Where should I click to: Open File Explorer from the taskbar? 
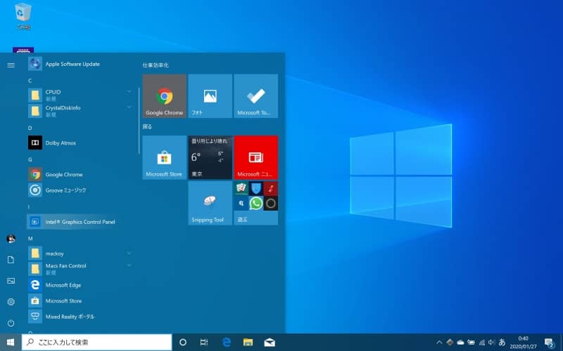248,343
